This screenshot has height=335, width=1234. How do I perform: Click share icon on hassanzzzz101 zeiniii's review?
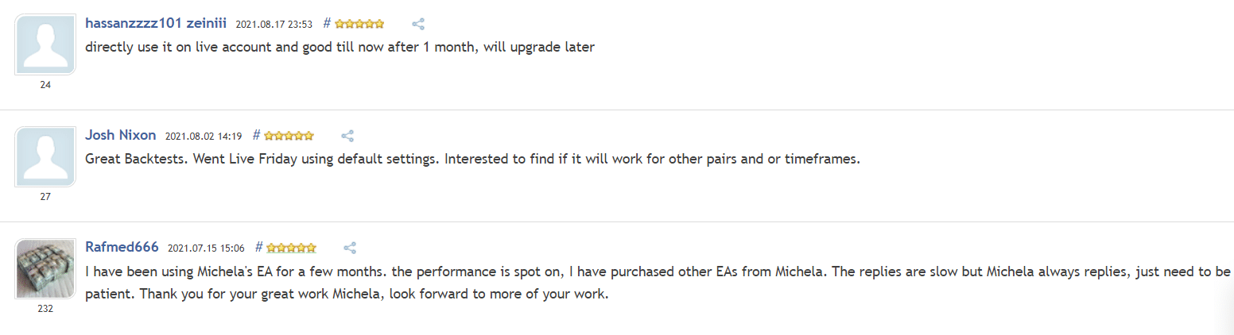tap(418, 24)
